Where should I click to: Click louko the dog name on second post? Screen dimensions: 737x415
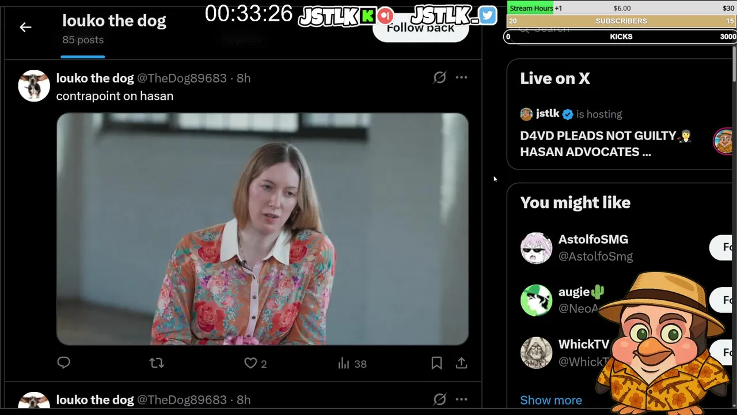click(95, 399)
